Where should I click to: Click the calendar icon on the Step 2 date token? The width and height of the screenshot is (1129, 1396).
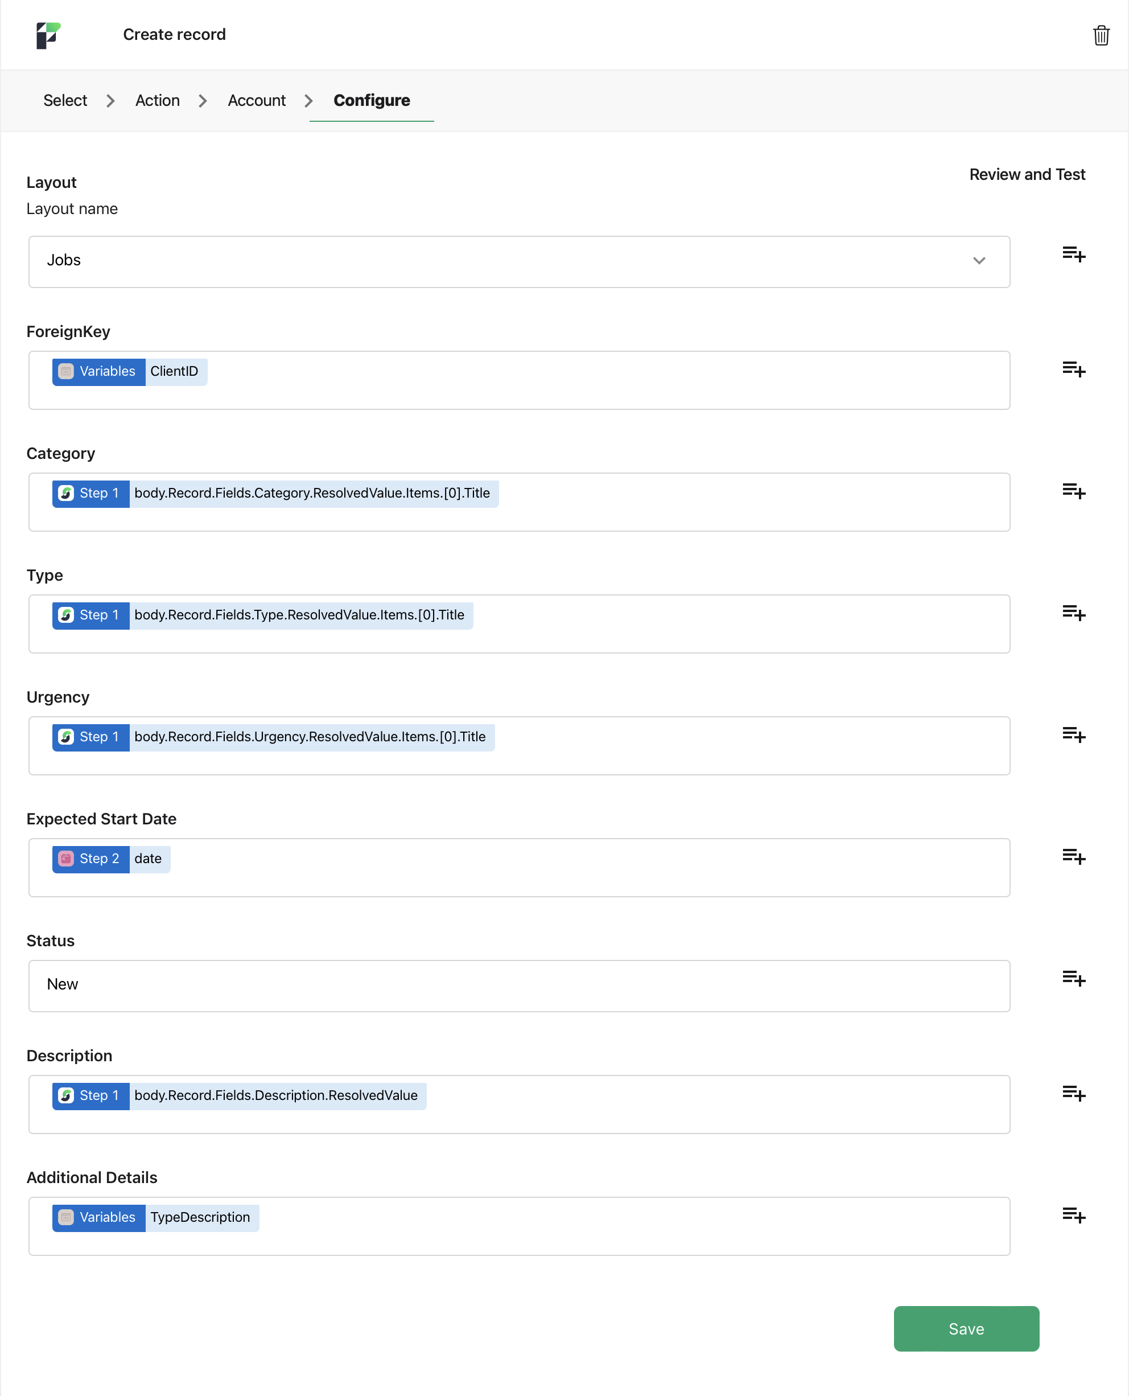(67, 859)
